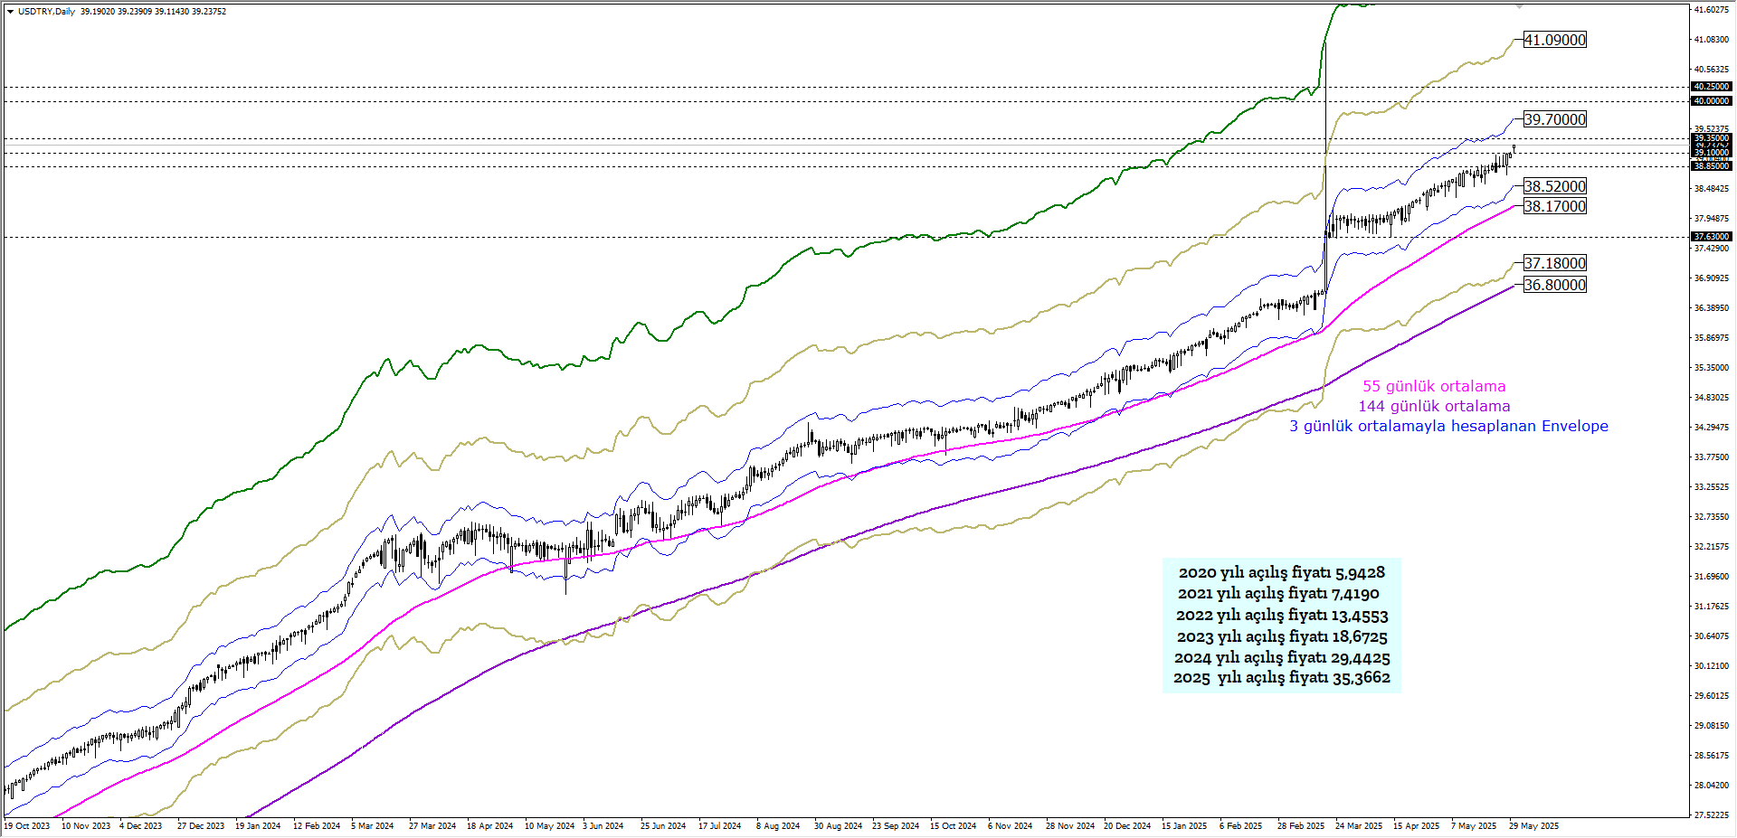The height and width of the screenshot is (838, 1737).
Task: Select the 39.70000 price label box
Action: click(x=1555, y=119)
